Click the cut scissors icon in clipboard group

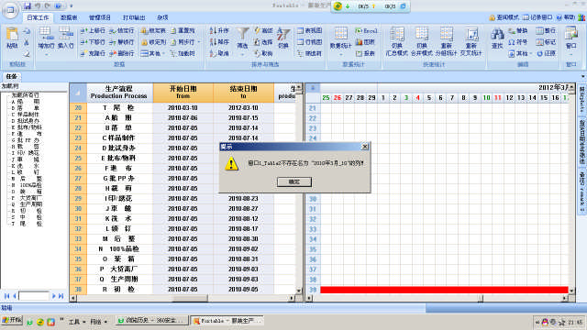click(x=27, y=43)
